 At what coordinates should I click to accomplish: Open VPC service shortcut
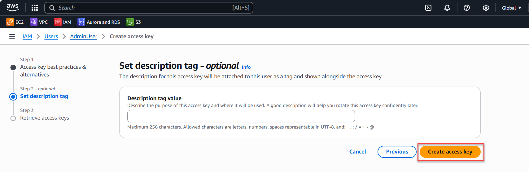(39, 22)
